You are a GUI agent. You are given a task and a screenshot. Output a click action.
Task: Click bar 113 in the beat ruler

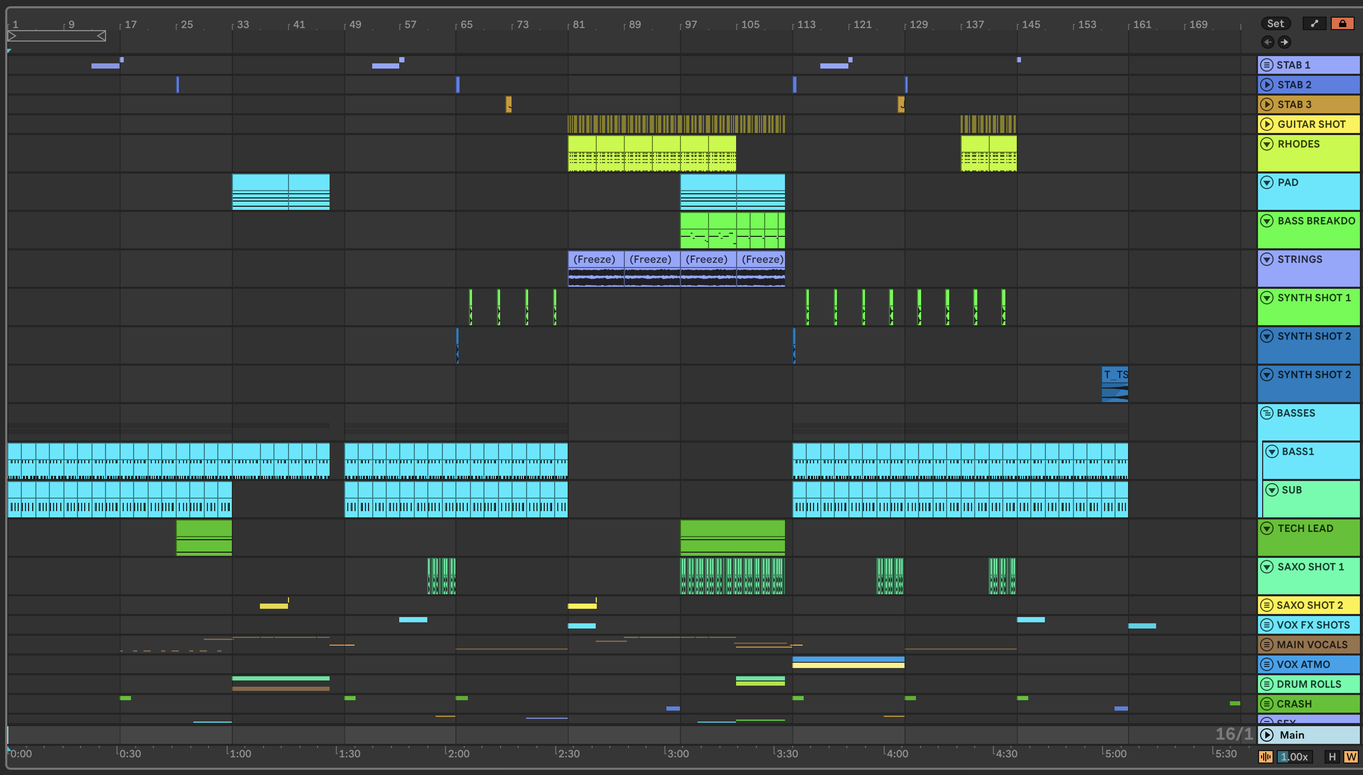tap(806, 24)
